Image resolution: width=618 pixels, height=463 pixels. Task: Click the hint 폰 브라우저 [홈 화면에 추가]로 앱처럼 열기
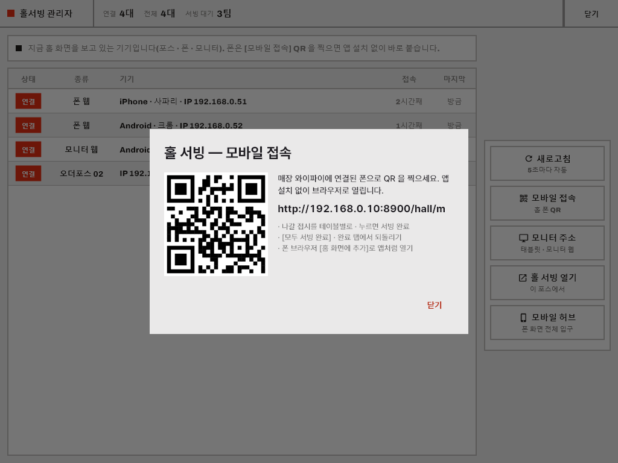click(x=345, y=248)
